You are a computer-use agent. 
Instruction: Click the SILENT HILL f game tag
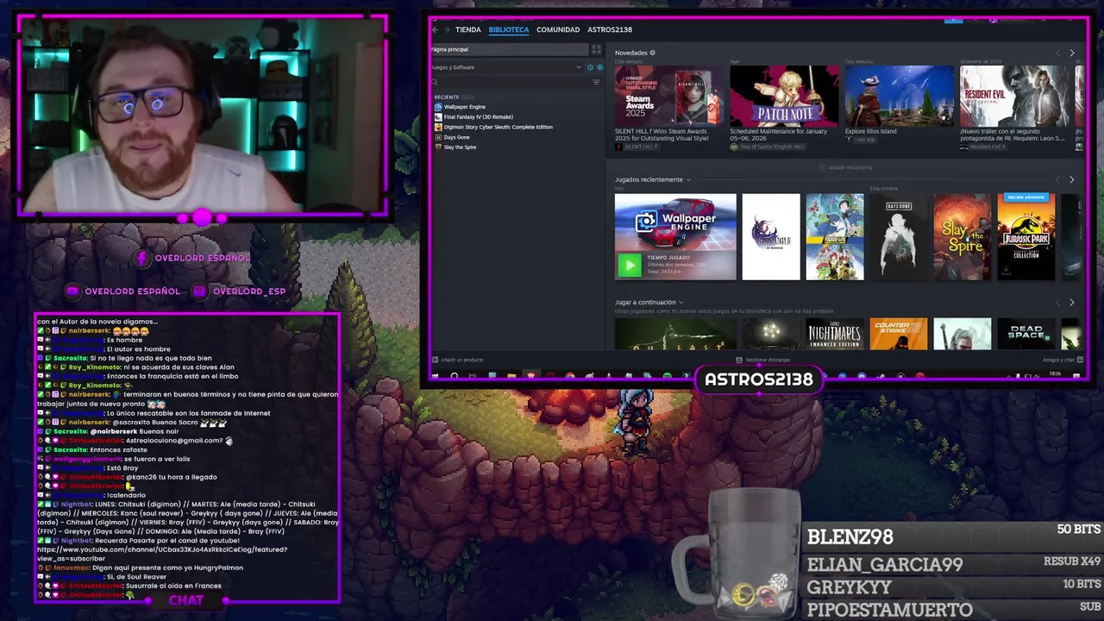point(637,147)
